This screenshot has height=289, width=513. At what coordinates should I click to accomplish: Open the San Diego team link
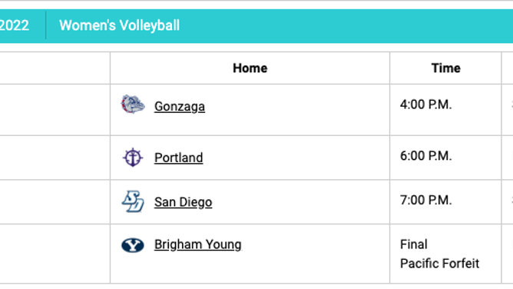coord(184,202)
